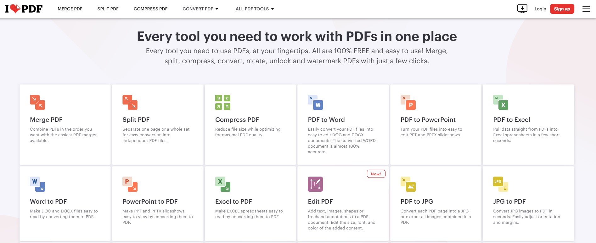Click the JPG to PDF icon

coord(501,184)
